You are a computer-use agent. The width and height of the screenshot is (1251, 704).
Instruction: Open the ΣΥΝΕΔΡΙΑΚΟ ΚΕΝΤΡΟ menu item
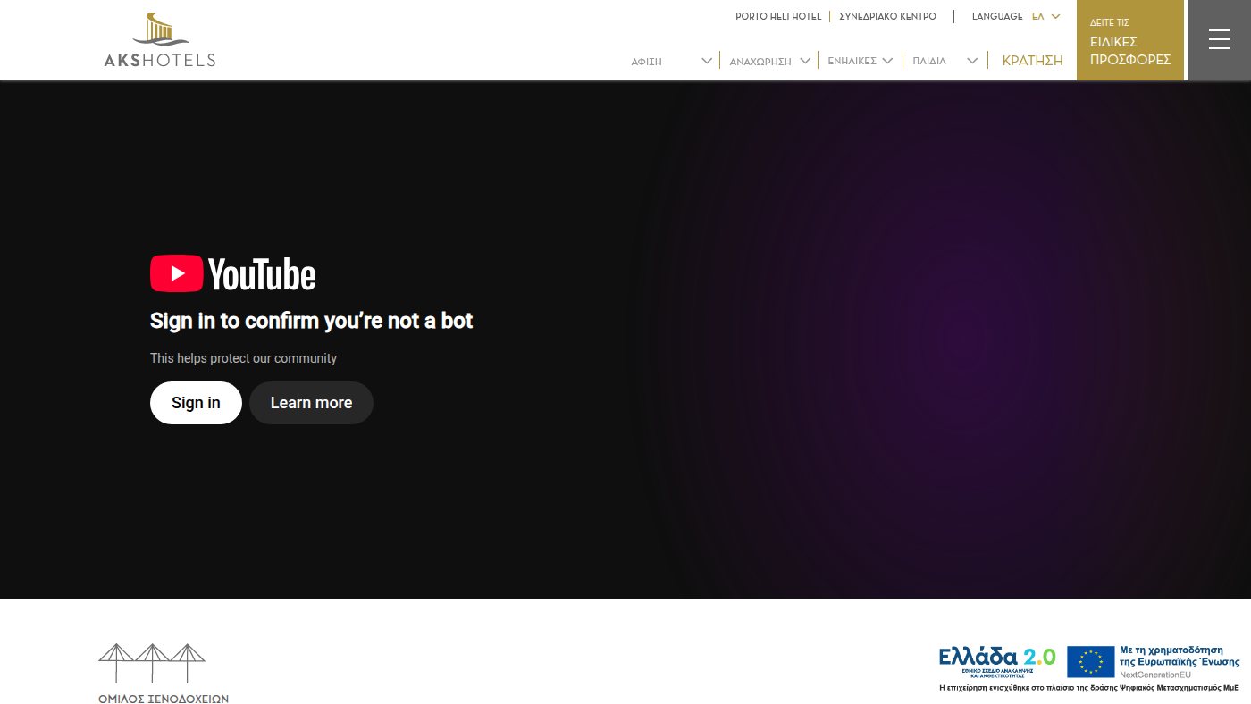coord(888,16)
